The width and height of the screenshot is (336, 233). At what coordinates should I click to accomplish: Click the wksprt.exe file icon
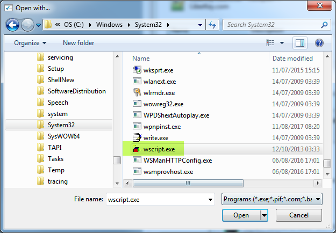click(137, 70)
